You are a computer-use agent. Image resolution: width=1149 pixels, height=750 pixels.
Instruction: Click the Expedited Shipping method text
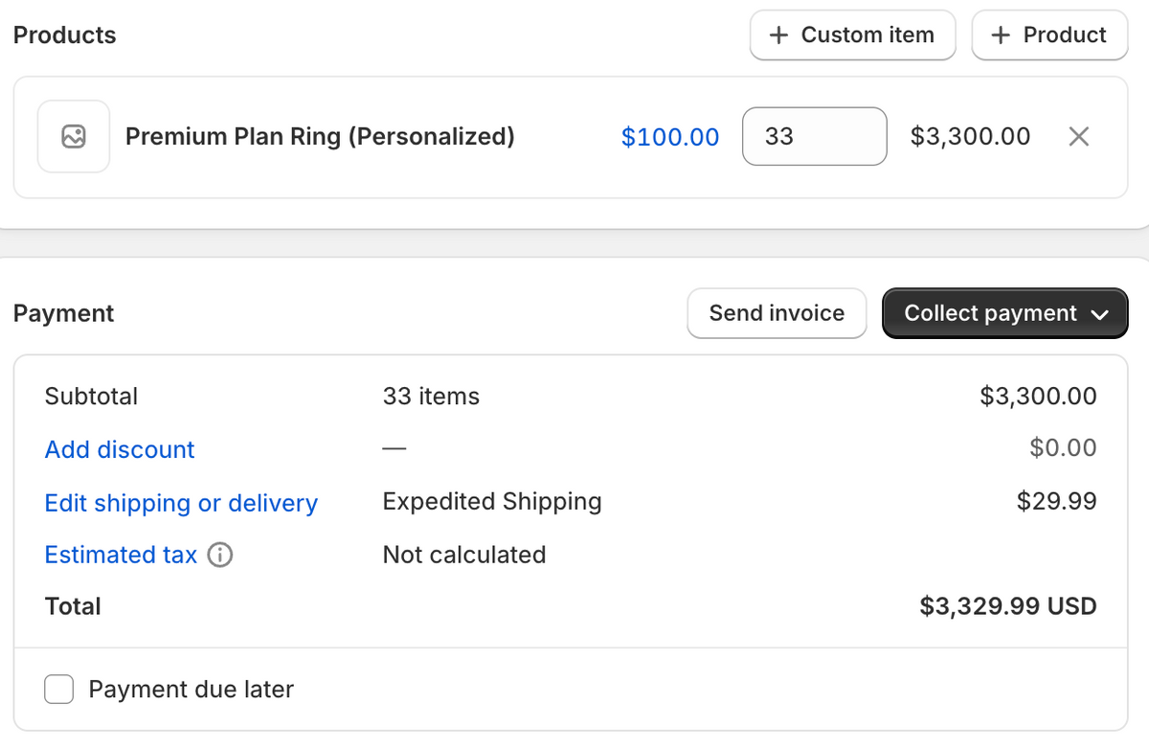(x=492, y=502)
